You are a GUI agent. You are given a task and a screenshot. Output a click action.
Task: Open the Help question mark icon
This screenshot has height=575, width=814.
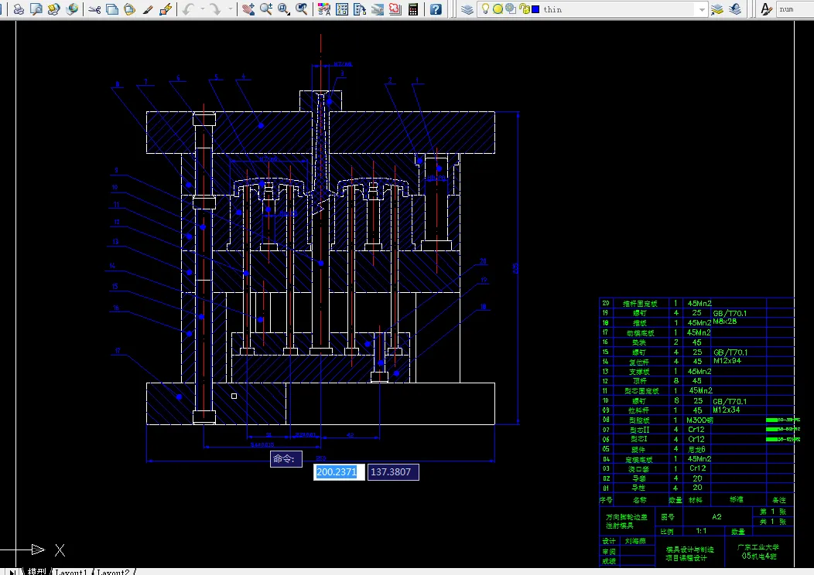pos(436,9)
